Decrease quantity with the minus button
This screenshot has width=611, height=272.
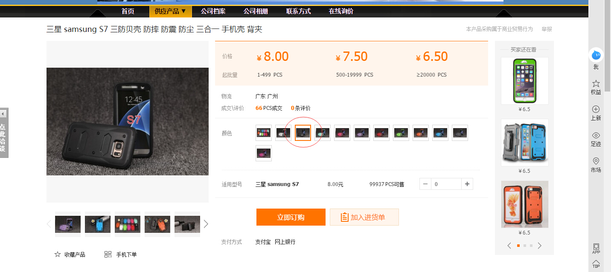click(425, 184)
